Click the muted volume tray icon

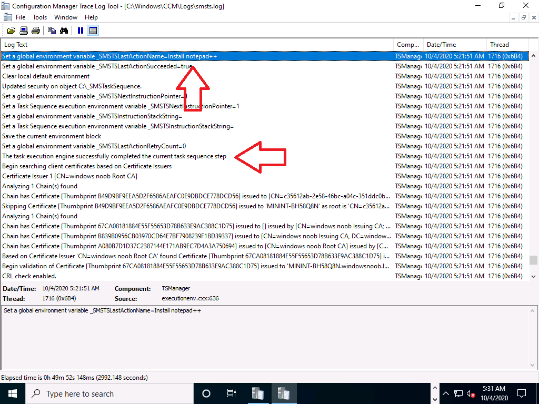tap(471, 393)
